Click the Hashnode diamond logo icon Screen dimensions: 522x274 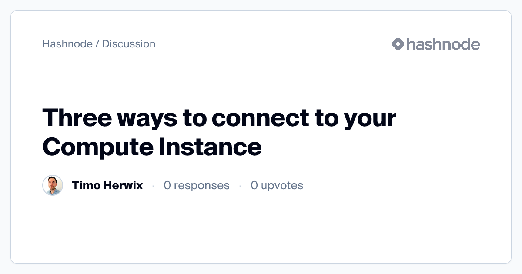tap(398, 44)
